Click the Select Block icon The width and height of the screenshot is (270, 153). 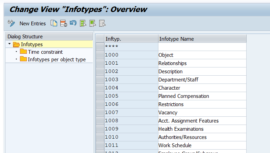pos(93,23)
